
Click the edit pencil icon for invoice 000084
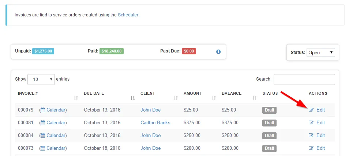(311, 136)
